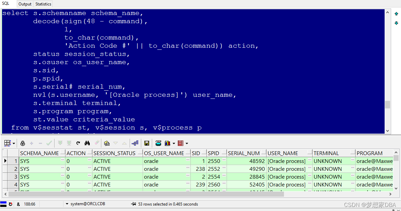Click the floppy disk save icon
This screenshot has width=401, height=211.
tap(147, 143)
